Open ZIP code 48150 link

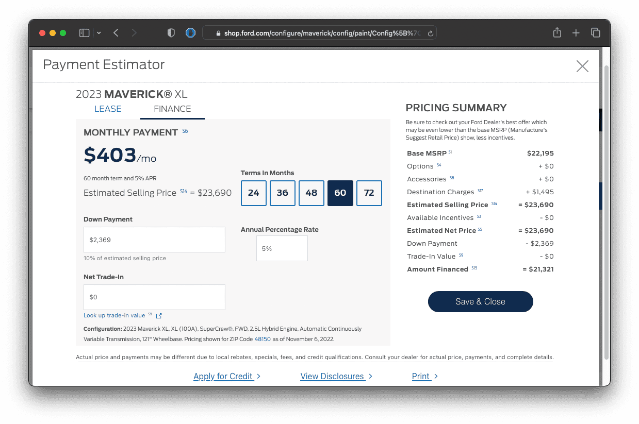[263, 339]
